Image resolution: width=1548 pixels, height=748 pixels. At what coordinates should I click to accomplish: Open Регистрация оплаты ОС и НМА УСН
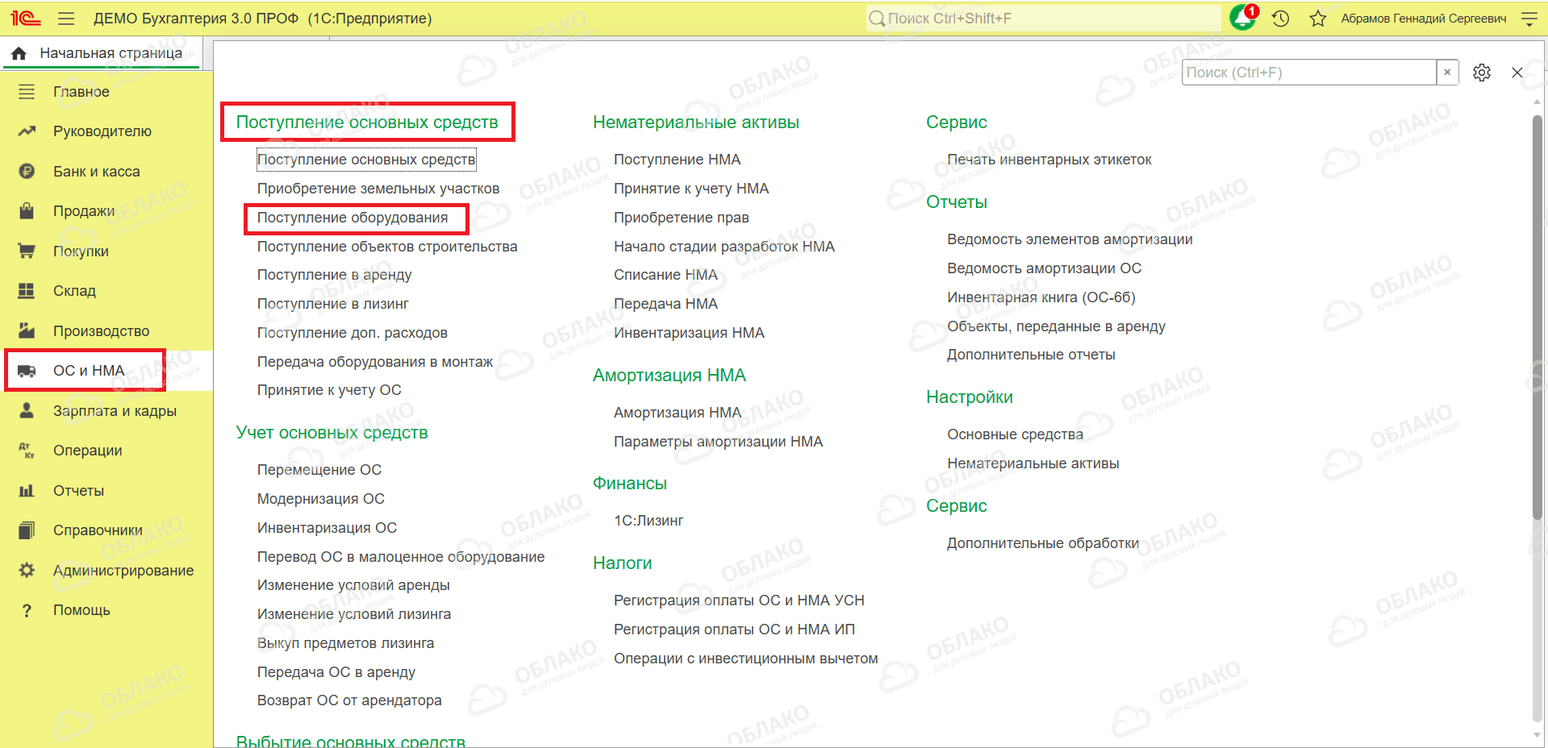click(739, 600)
